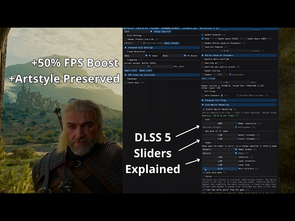This screenshot has height=221, width=295.
Task: Open the DLSS upscaler selection dropdown
Action: coord(138,32)
